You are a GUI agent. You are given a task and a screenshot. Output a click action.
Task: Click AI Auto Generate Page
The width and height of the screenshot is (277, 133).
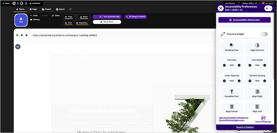[x=107, y=17]
